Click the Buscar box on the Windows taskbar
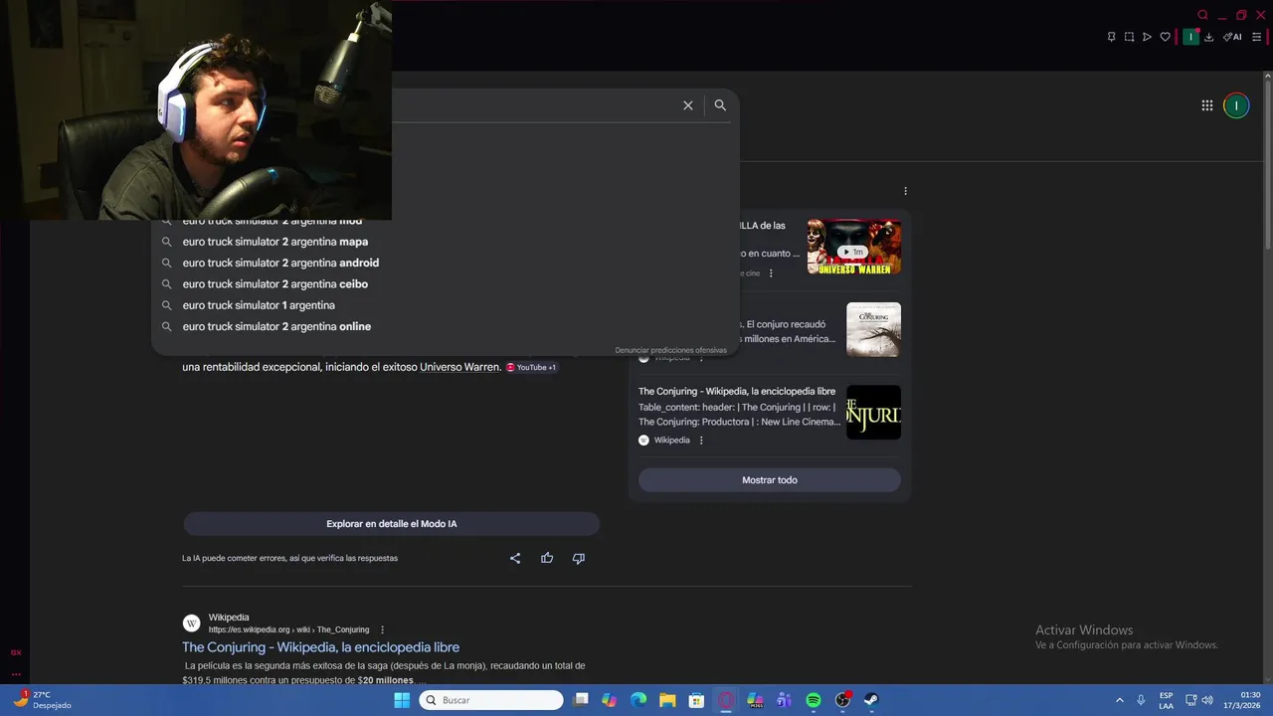This screenshot has width=1273, height=716. [x=491, y=700]
